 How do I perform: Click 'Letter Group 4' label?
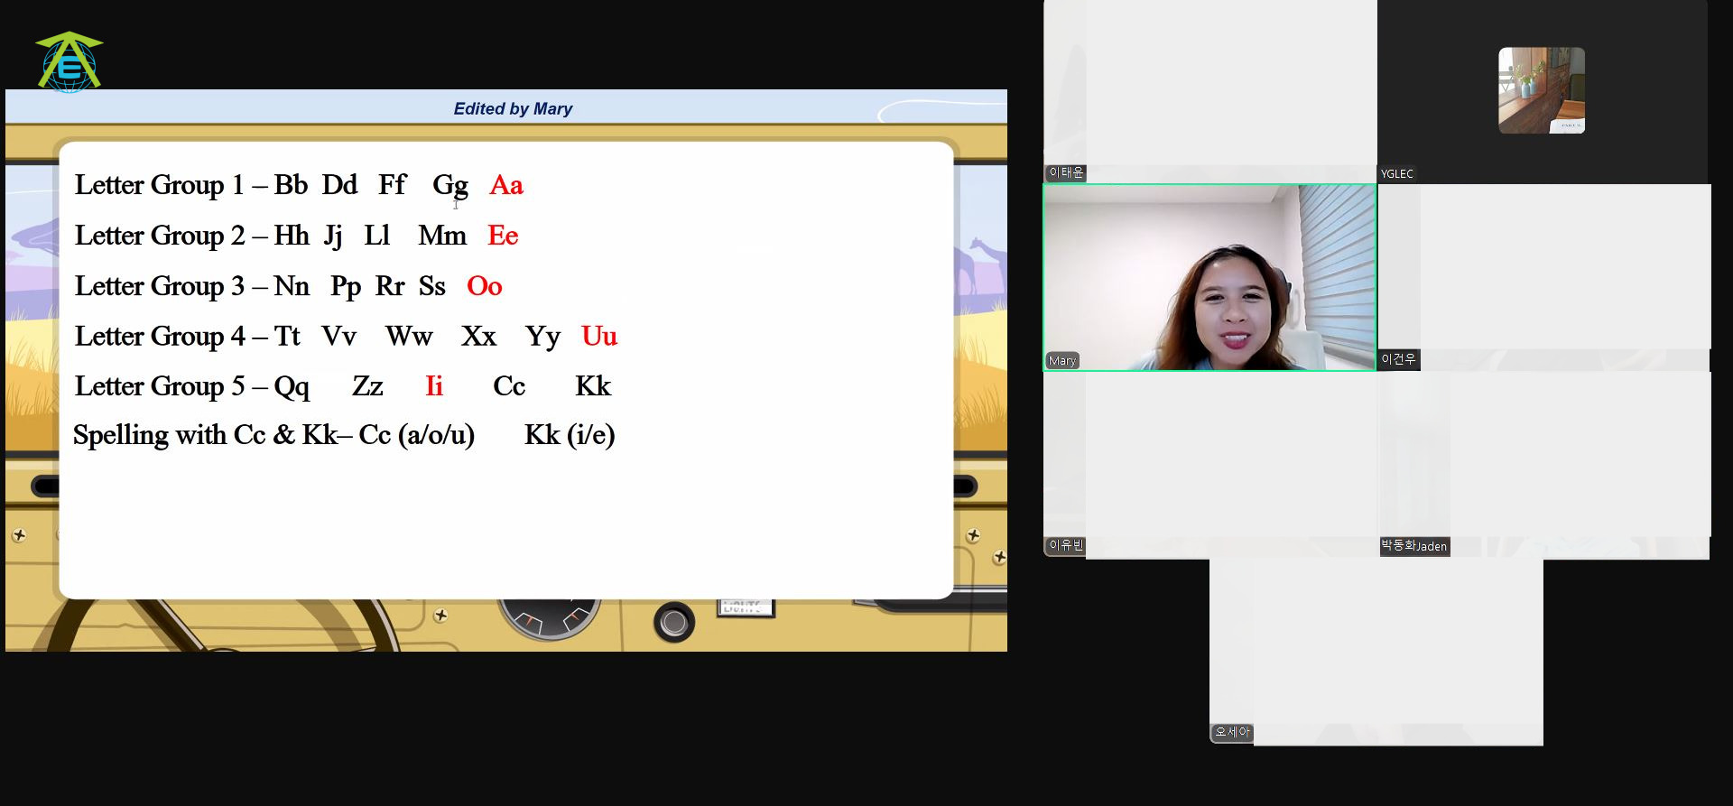(160, 336)
